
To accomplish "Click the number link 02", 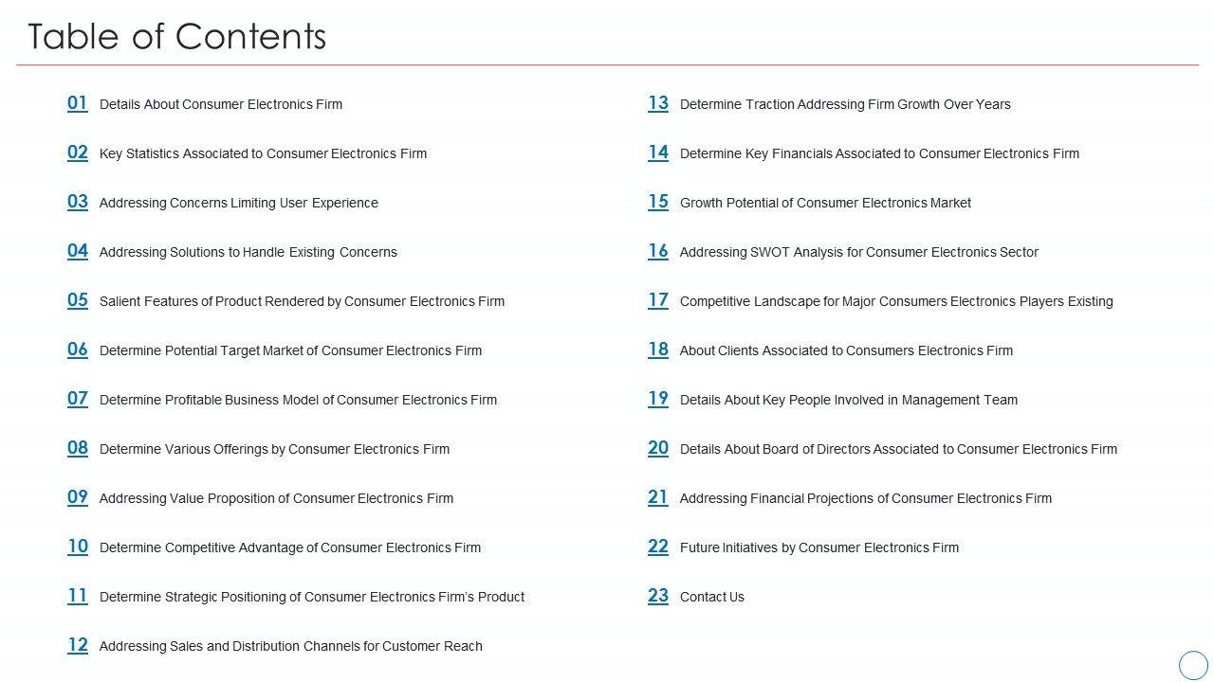I will tap(78, 153).
